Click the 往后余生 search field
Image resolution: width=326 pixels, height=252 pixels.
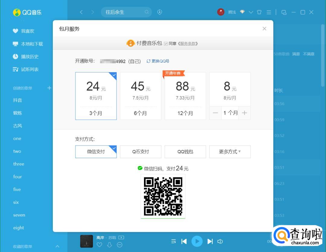[126, 12]
